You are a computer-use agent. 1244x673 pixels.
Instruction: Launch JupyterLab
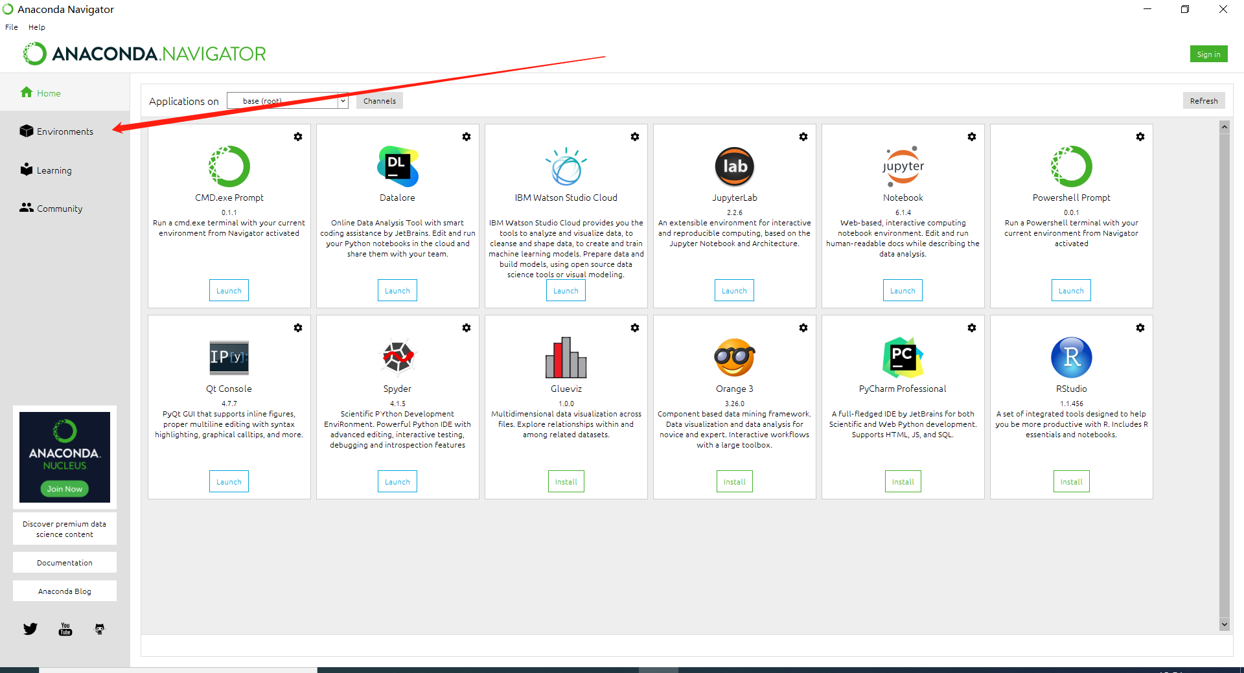click(x=734, y=291)
